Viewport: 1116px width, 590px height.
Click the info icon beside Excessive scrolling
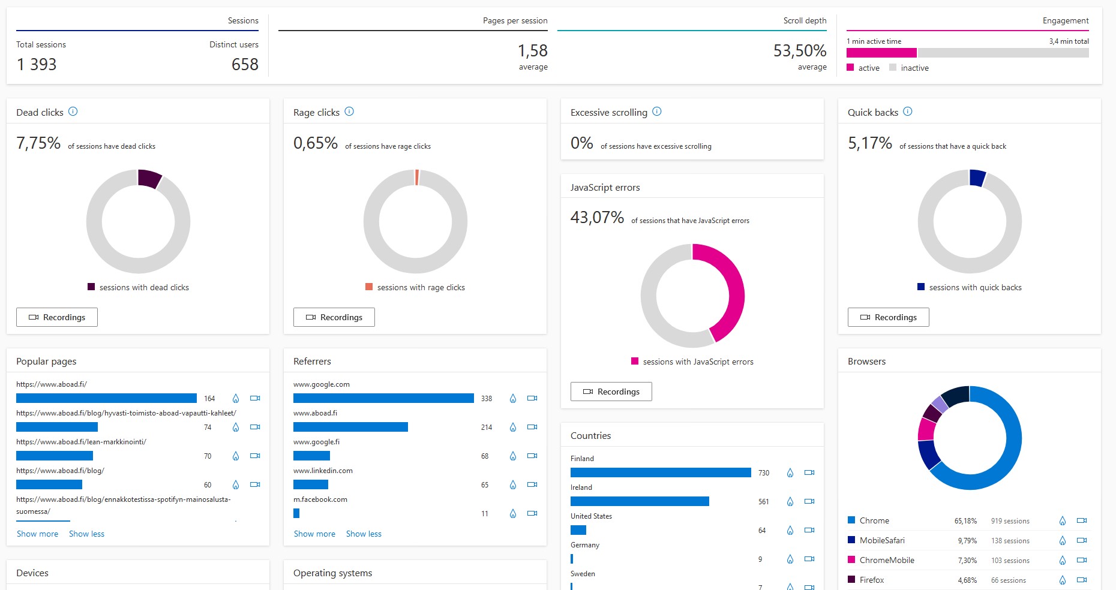click(x=657, y=112)
